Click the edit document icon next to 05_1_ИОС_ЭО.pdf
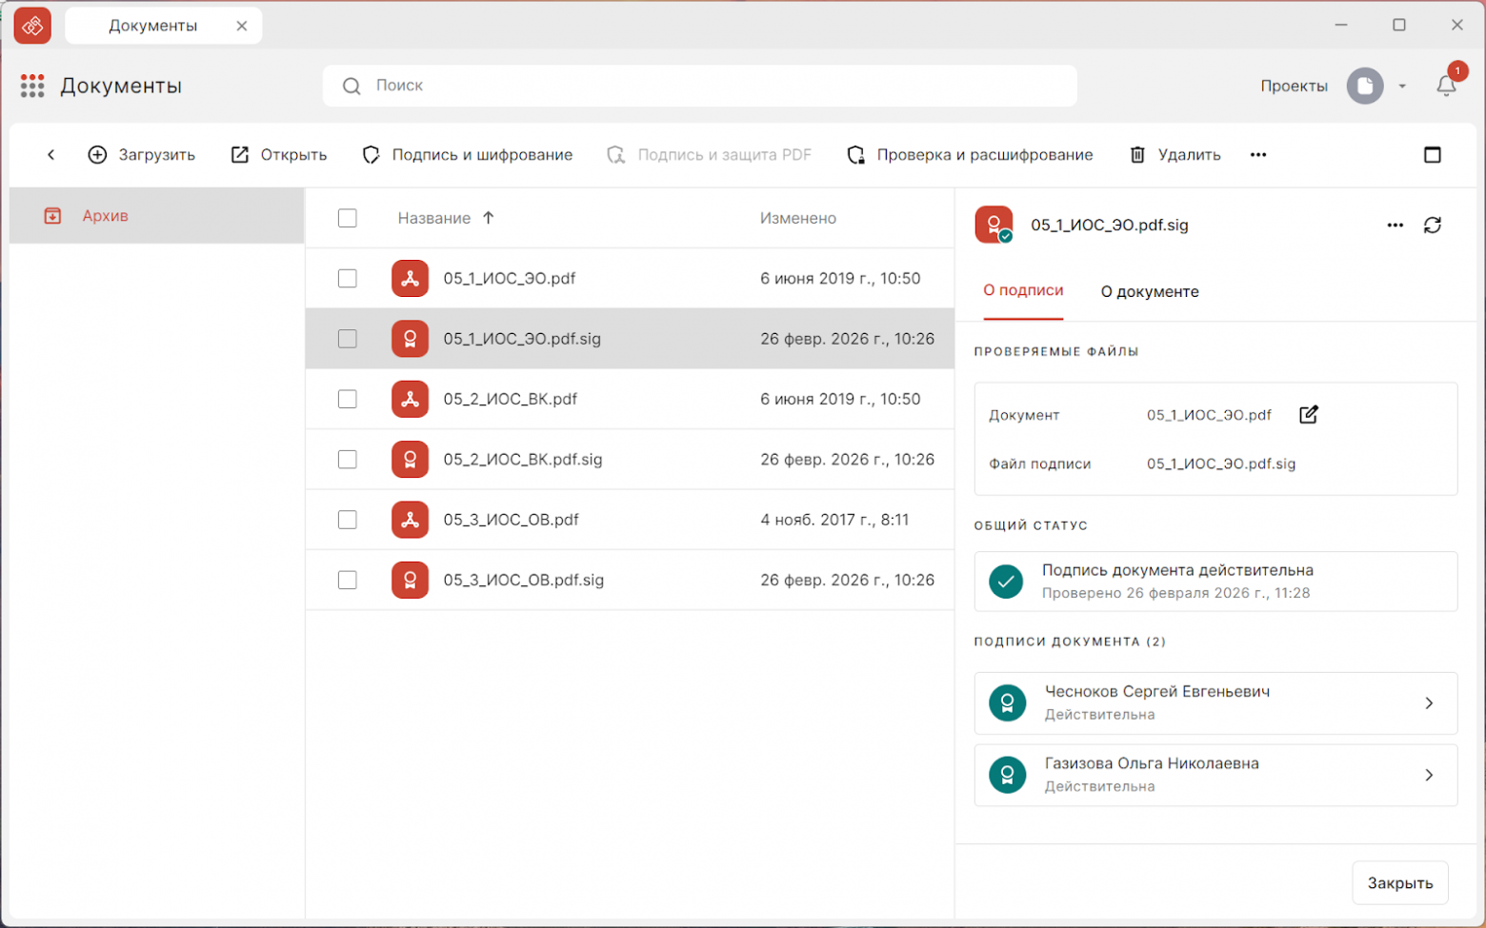This screenshot has width=1486, height=928. point(1308,415)
